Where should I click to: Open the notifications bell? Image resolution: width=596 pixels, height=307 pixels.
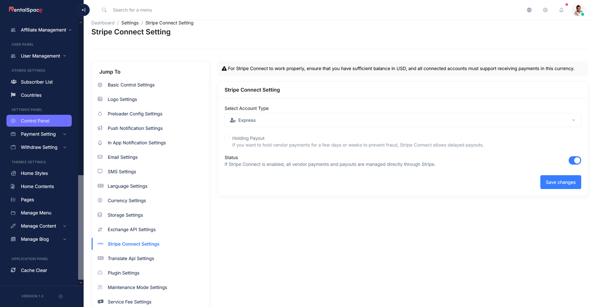click(561, 10)
